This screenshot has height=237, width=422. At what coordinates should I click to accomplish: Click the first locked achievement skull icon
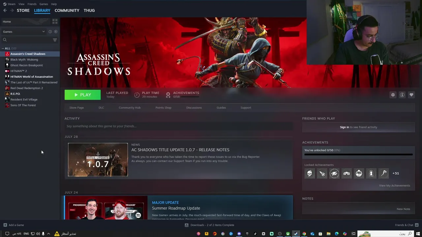click(x=310, y=173)
